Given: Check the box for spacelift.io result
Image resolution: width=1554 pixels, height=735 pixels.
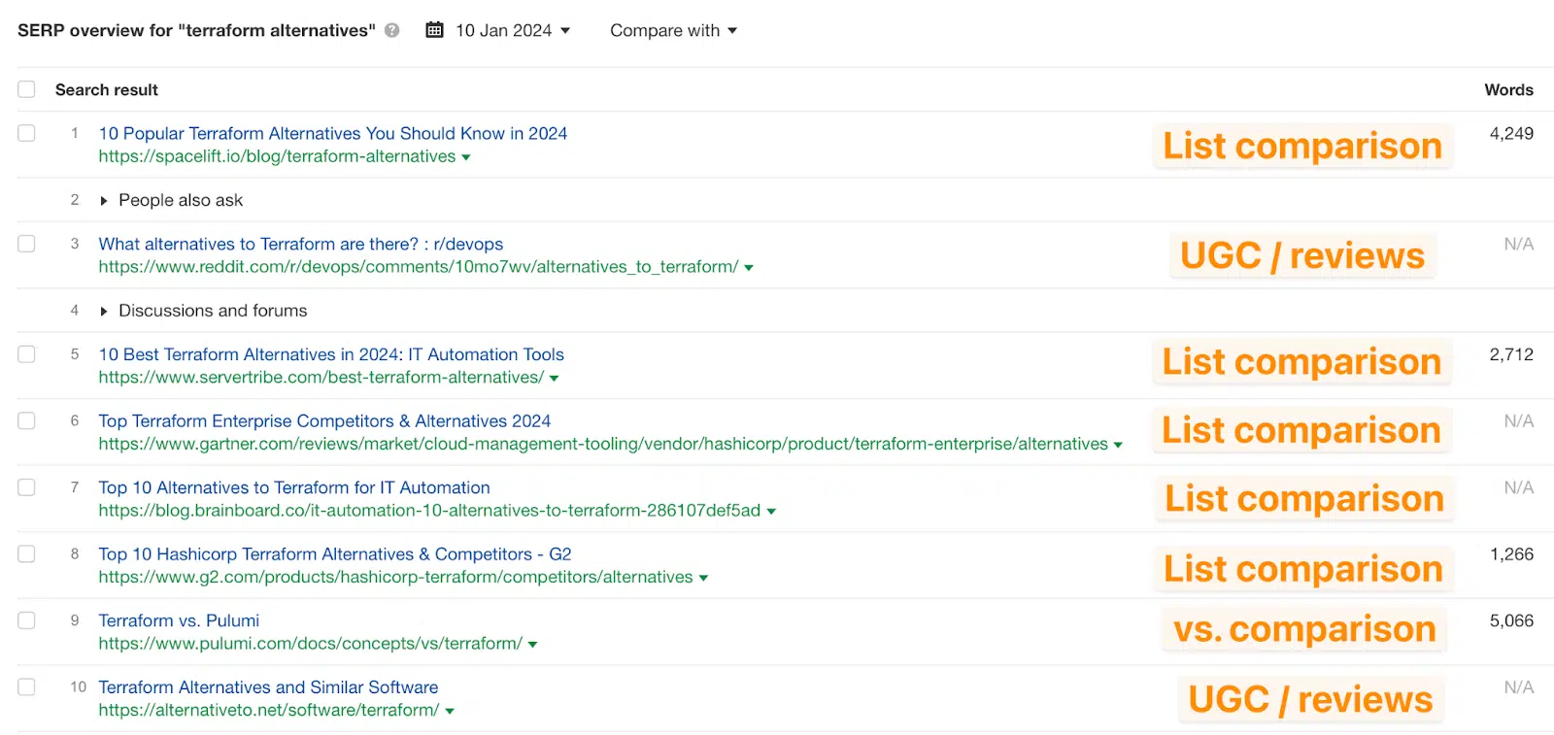Looking at the screenshot, I should [26, 133].
